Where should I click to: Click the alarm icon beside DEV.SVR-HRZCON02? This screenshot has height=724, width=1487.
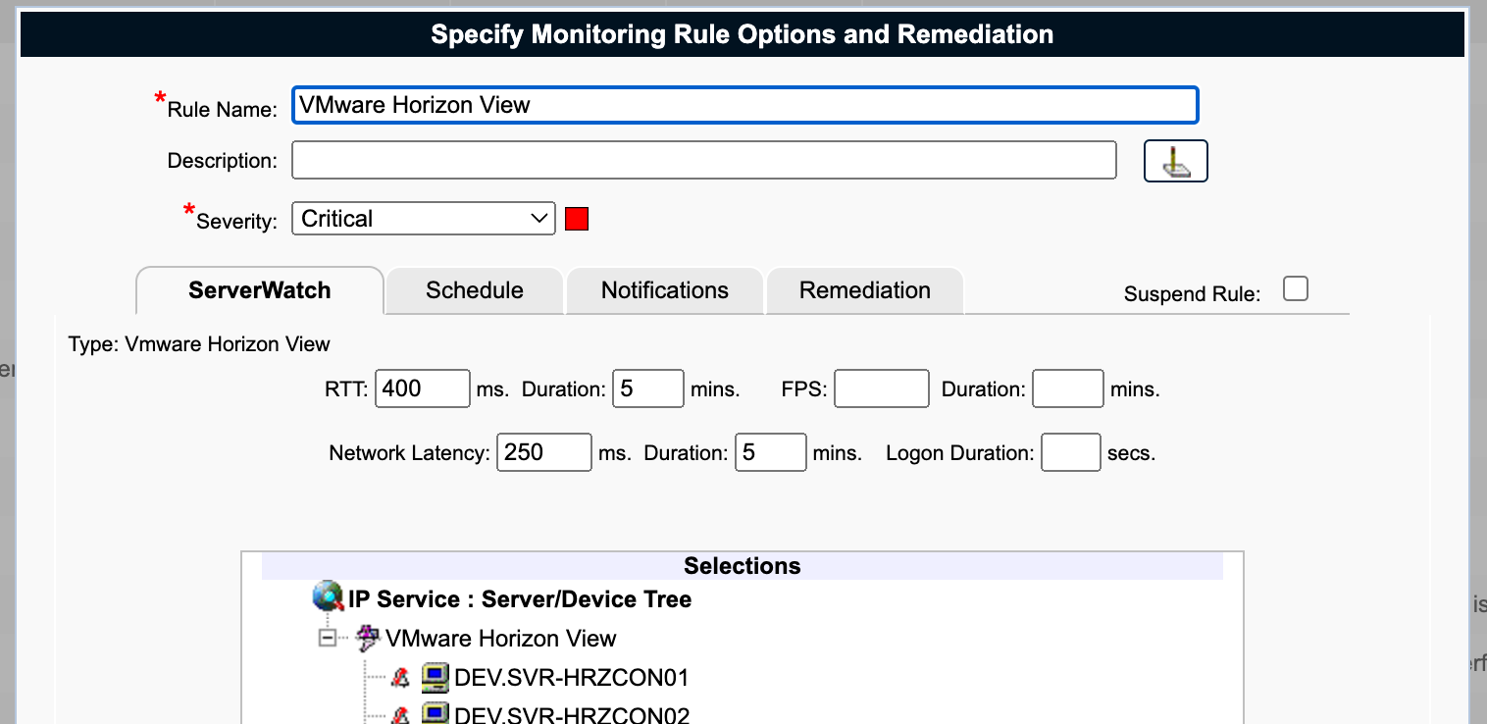(400, 715)
